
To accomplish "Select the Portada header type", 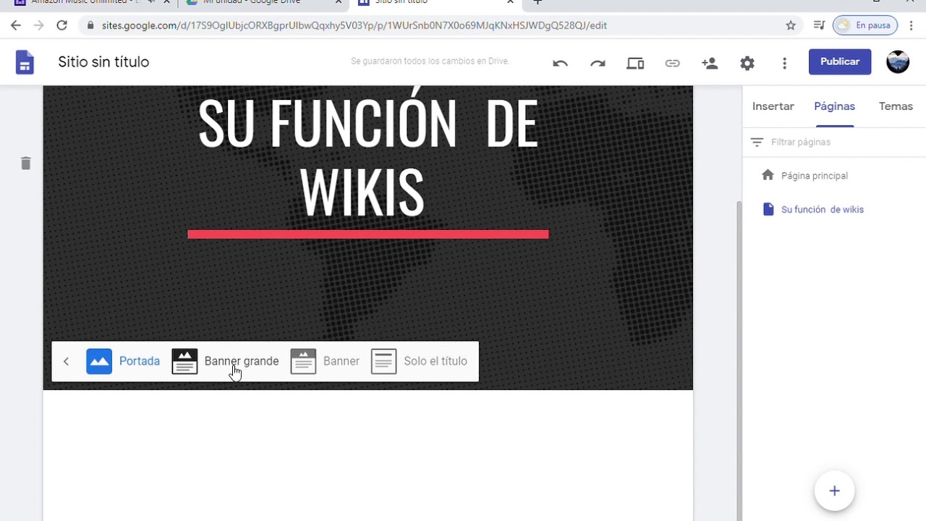I will [x=123, y=361].
